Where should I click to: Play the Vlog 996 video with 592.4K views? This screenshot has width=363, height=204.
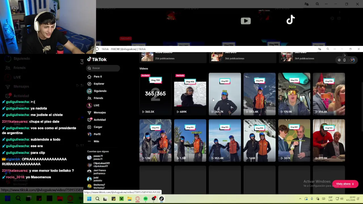(259, 94)
